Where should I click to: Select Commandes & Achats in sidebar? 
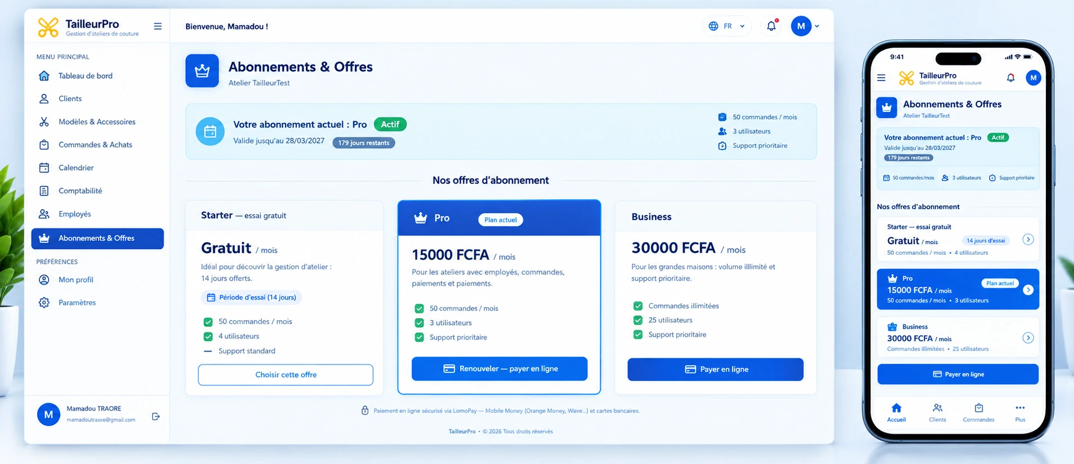coord(97,145)
